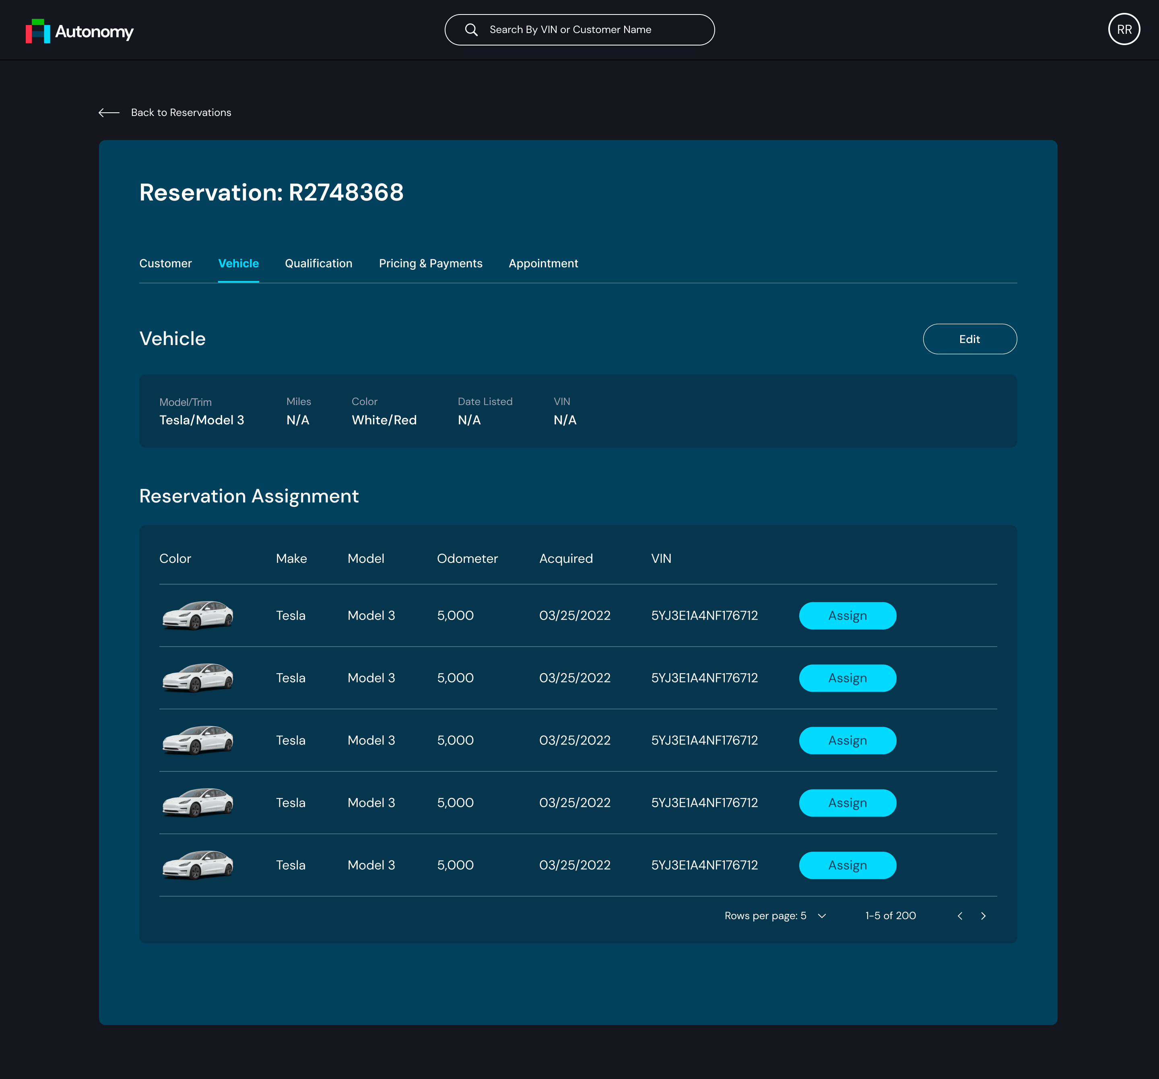Expand the rows per page dropdown
The image size is (1159, 1079).
pyautogui.click(x=822, y=916)
